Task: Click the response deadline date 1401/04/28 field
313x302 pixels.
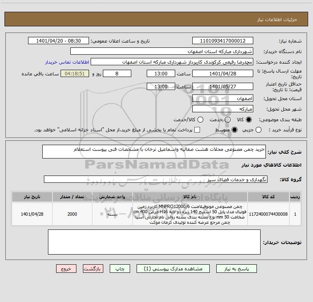Action: point(223,73)
